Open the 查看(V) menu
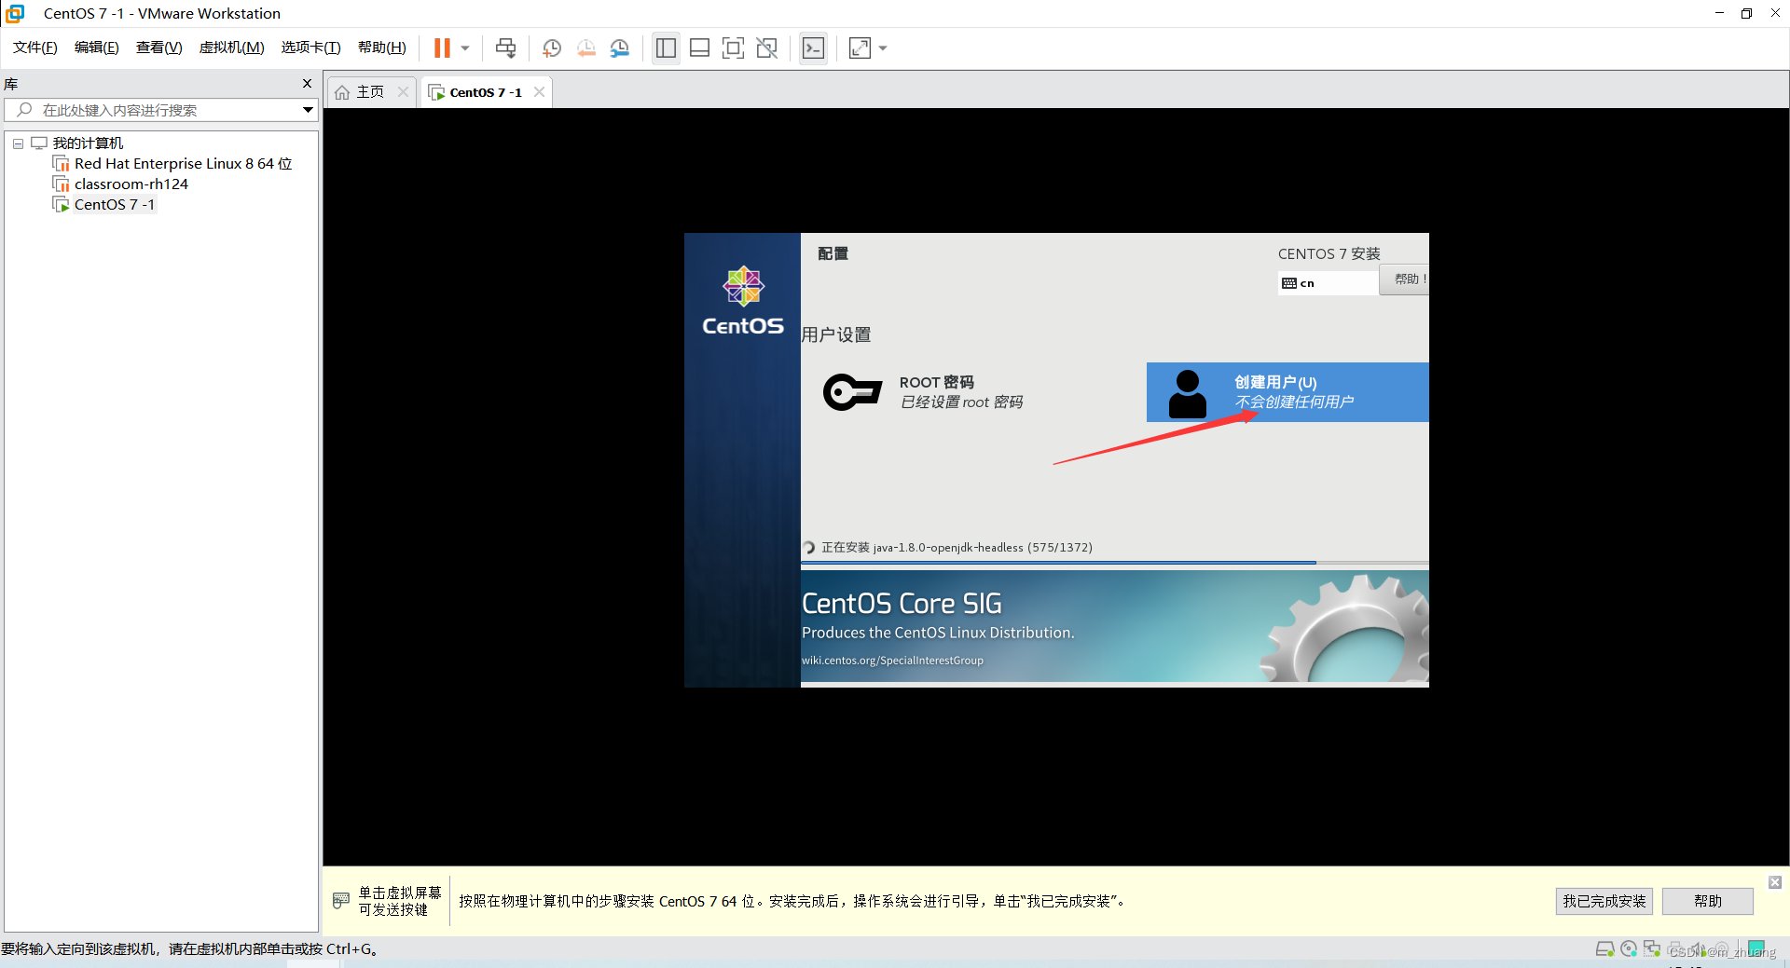The width and height of the screenshot is (1790, 968). point(159,48)
